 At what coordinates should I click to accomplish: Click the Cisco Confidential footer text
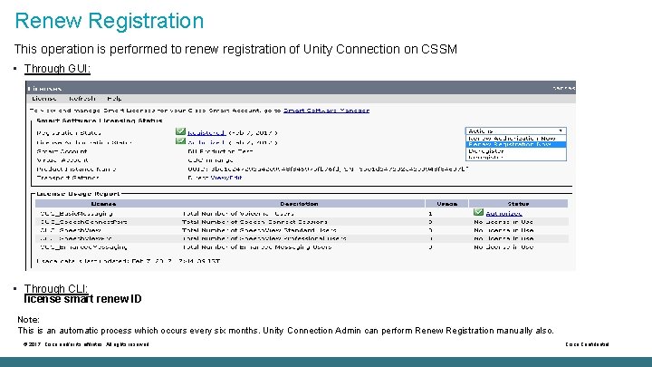pyautogui.click(x=587, y=344)
